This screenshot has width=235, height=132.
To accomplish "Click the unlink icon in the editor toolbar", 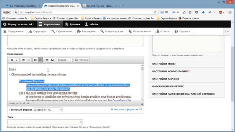I will 29,60.
